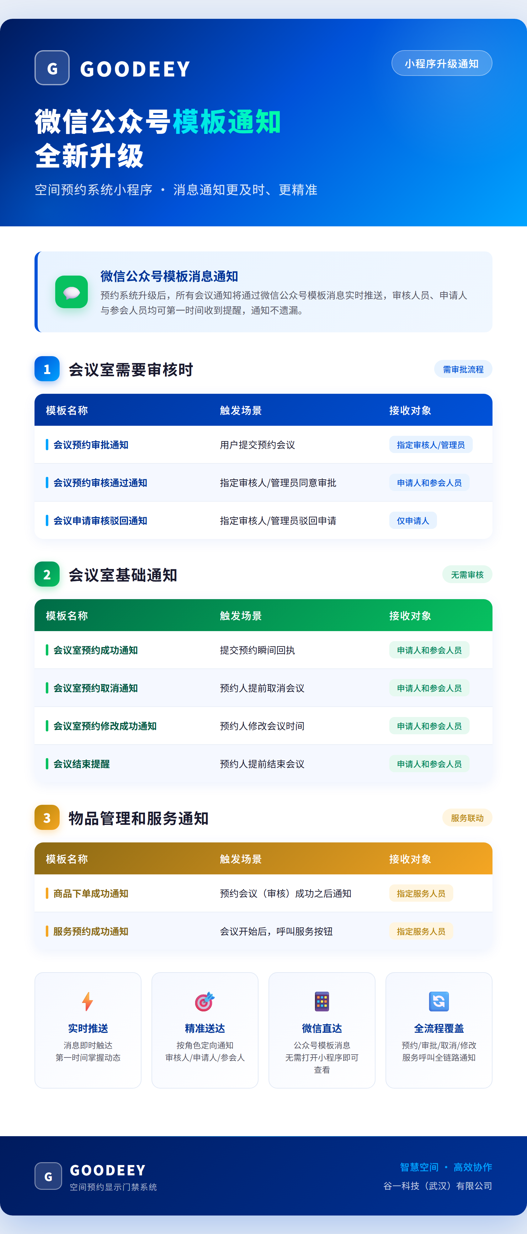Click 触发场景 header in the green table
The width and height of the screenshot is (527, 1234).
(241, 615)
